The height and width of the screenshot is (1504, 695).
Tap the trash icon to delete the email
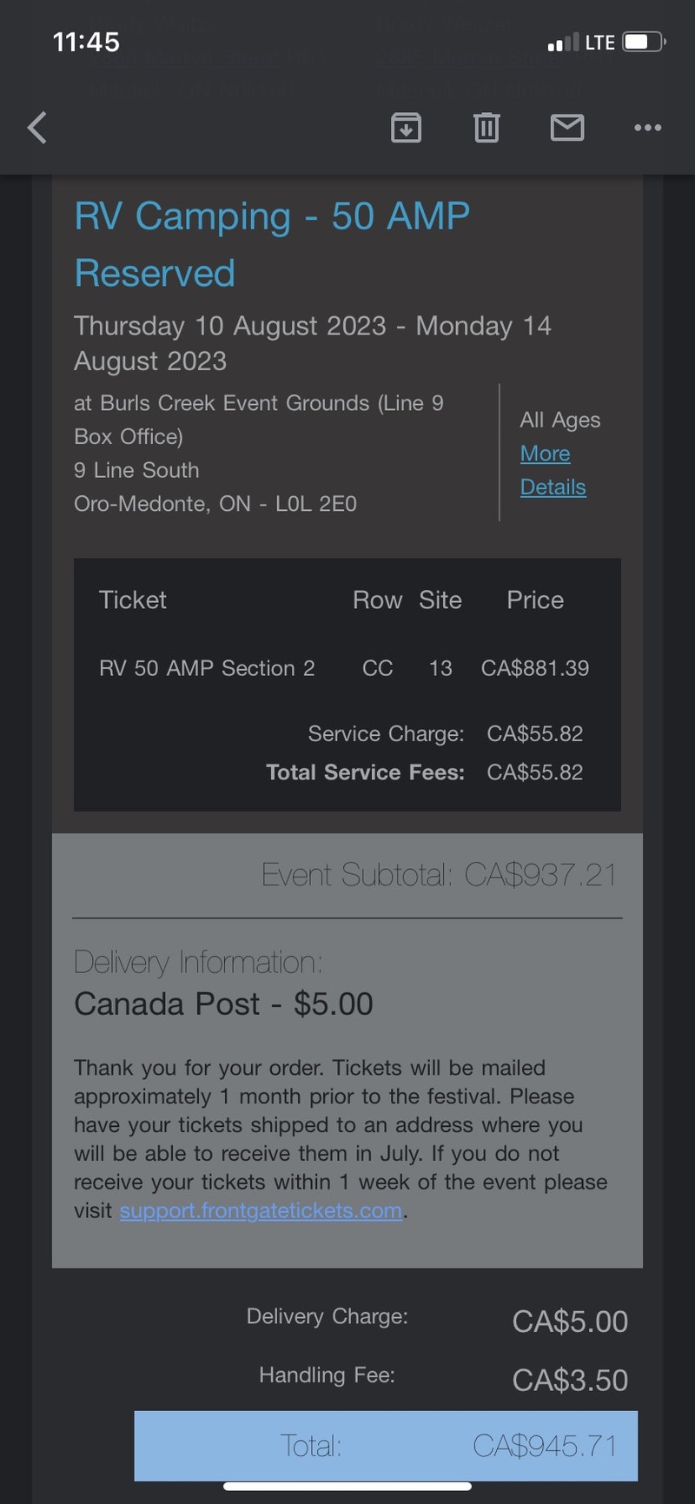486,128
